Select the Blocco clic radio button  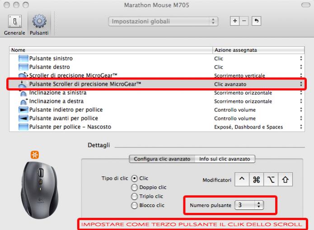(134, 205)
